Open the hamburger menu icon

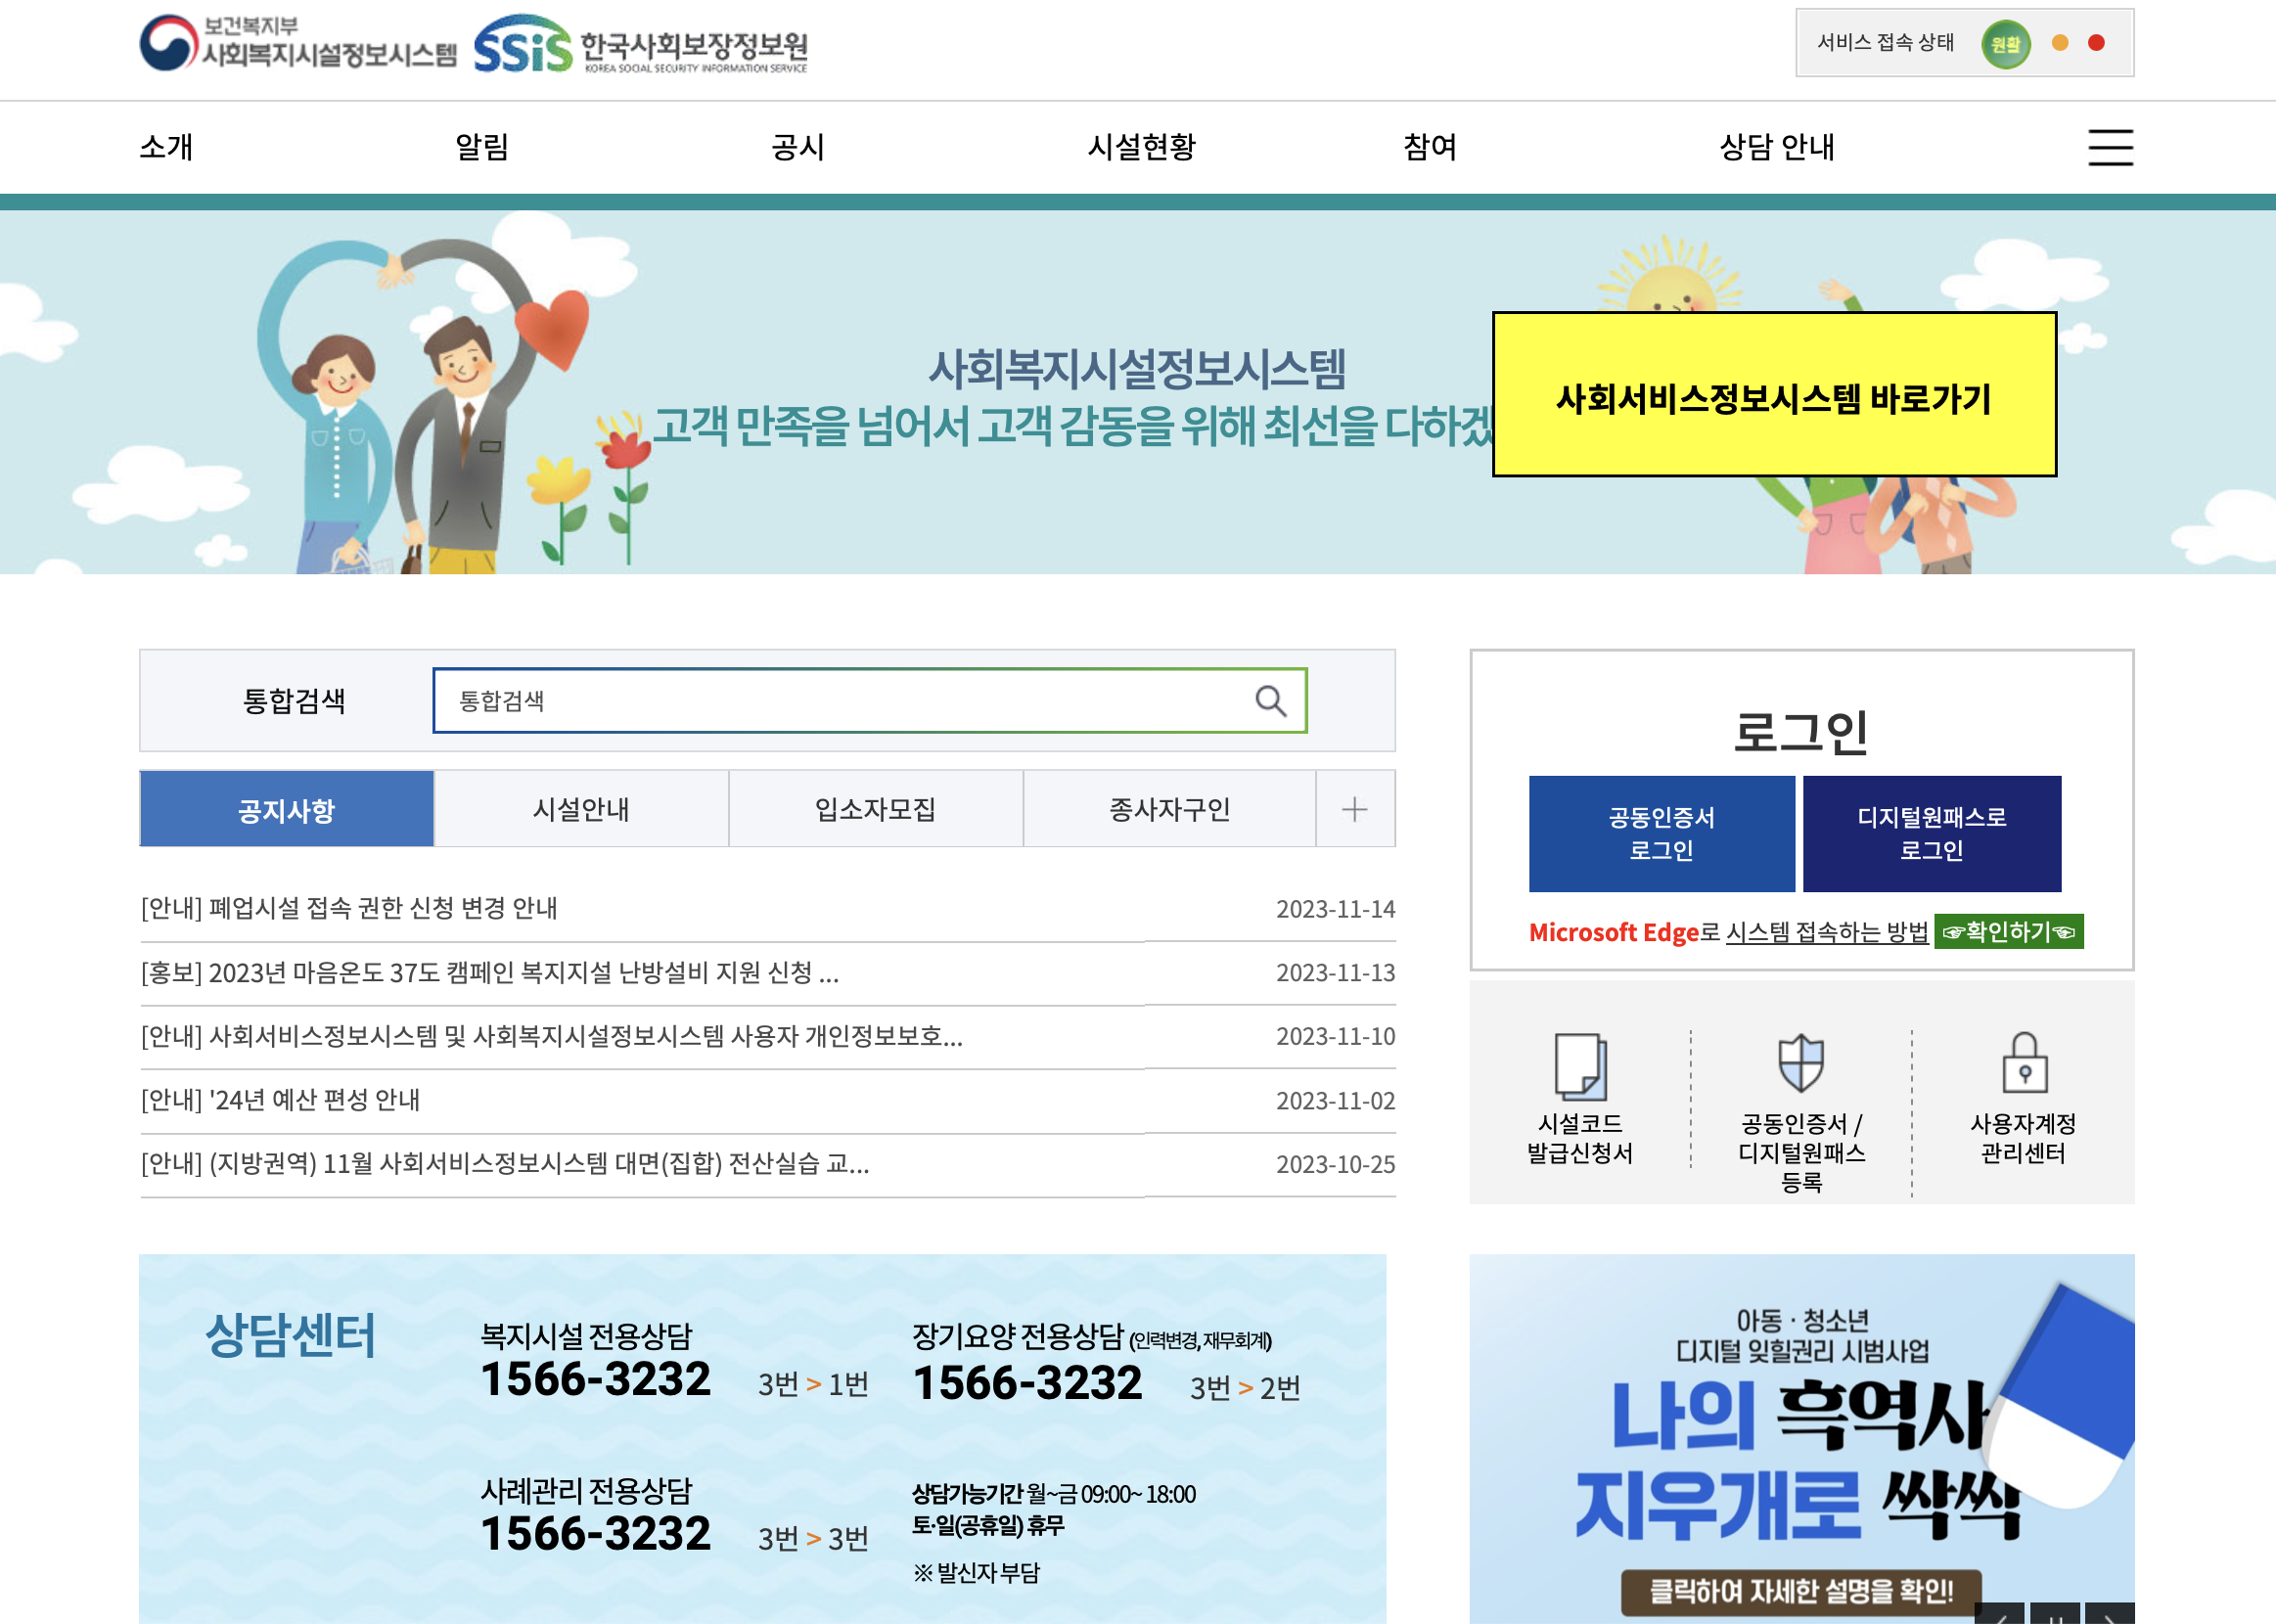pos(2110,147)
